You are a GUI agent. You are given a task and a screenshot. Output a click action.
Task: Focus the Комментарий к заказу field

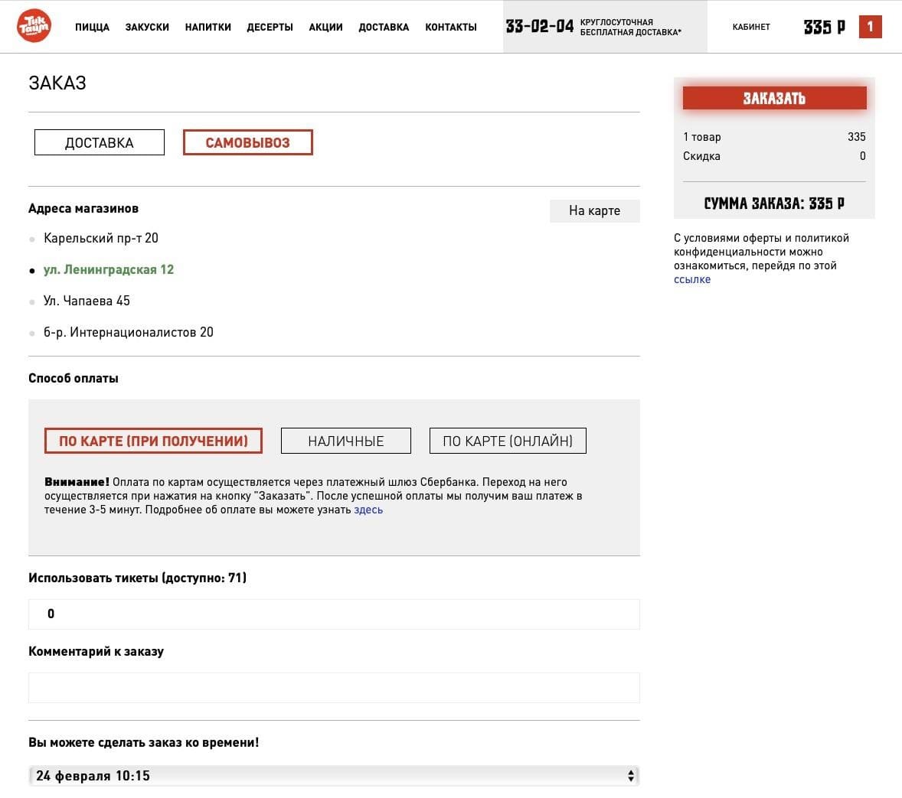pos(333,688)
